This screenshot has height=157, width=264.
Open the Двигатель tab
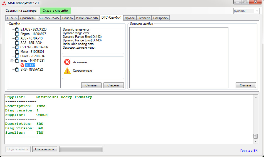(28, 18)
